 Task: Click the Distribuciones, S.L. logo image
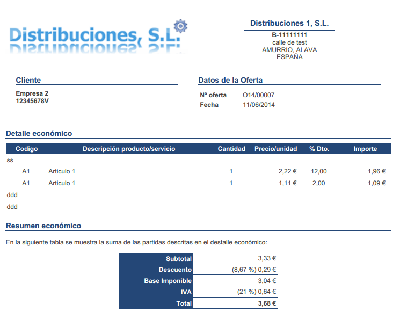click(x=98, y=38)
